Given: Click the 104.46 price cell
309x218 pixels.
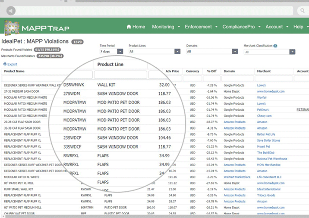Looking at the screenshot, I should [164, 138].
